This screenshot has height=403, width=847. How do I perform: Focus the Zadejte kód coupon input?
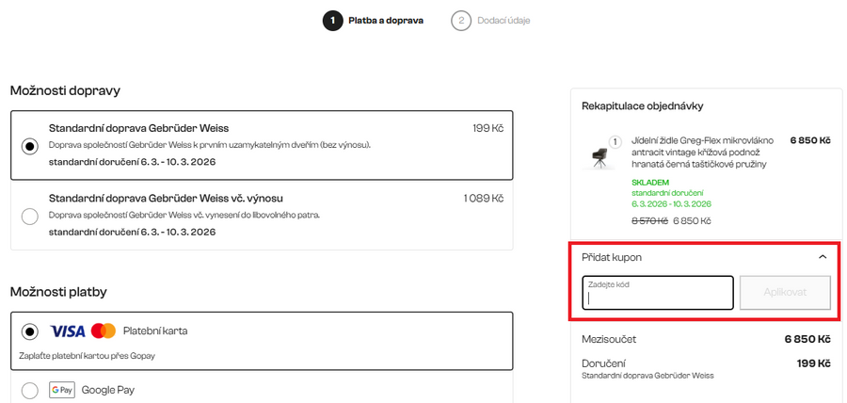click(x=657, y=294)
